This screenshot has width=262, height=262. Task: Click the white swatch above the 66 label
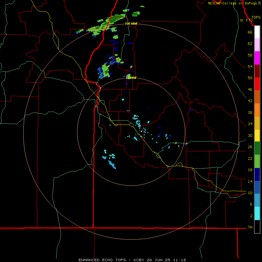pos(257,32)
